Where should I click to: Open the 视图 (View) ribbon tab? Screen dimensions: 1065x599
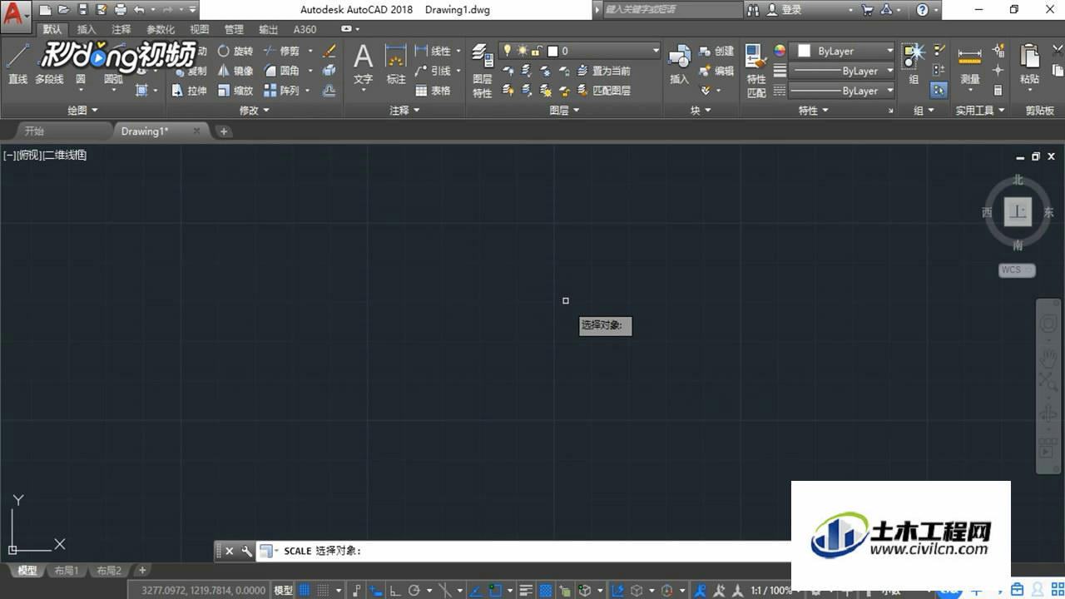tap(200, 29)
